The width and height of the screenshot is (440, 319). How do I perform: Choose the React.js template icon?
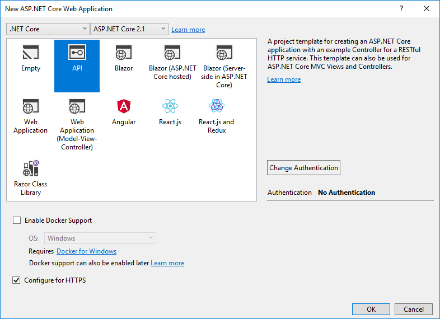click(x=170, y=106)
